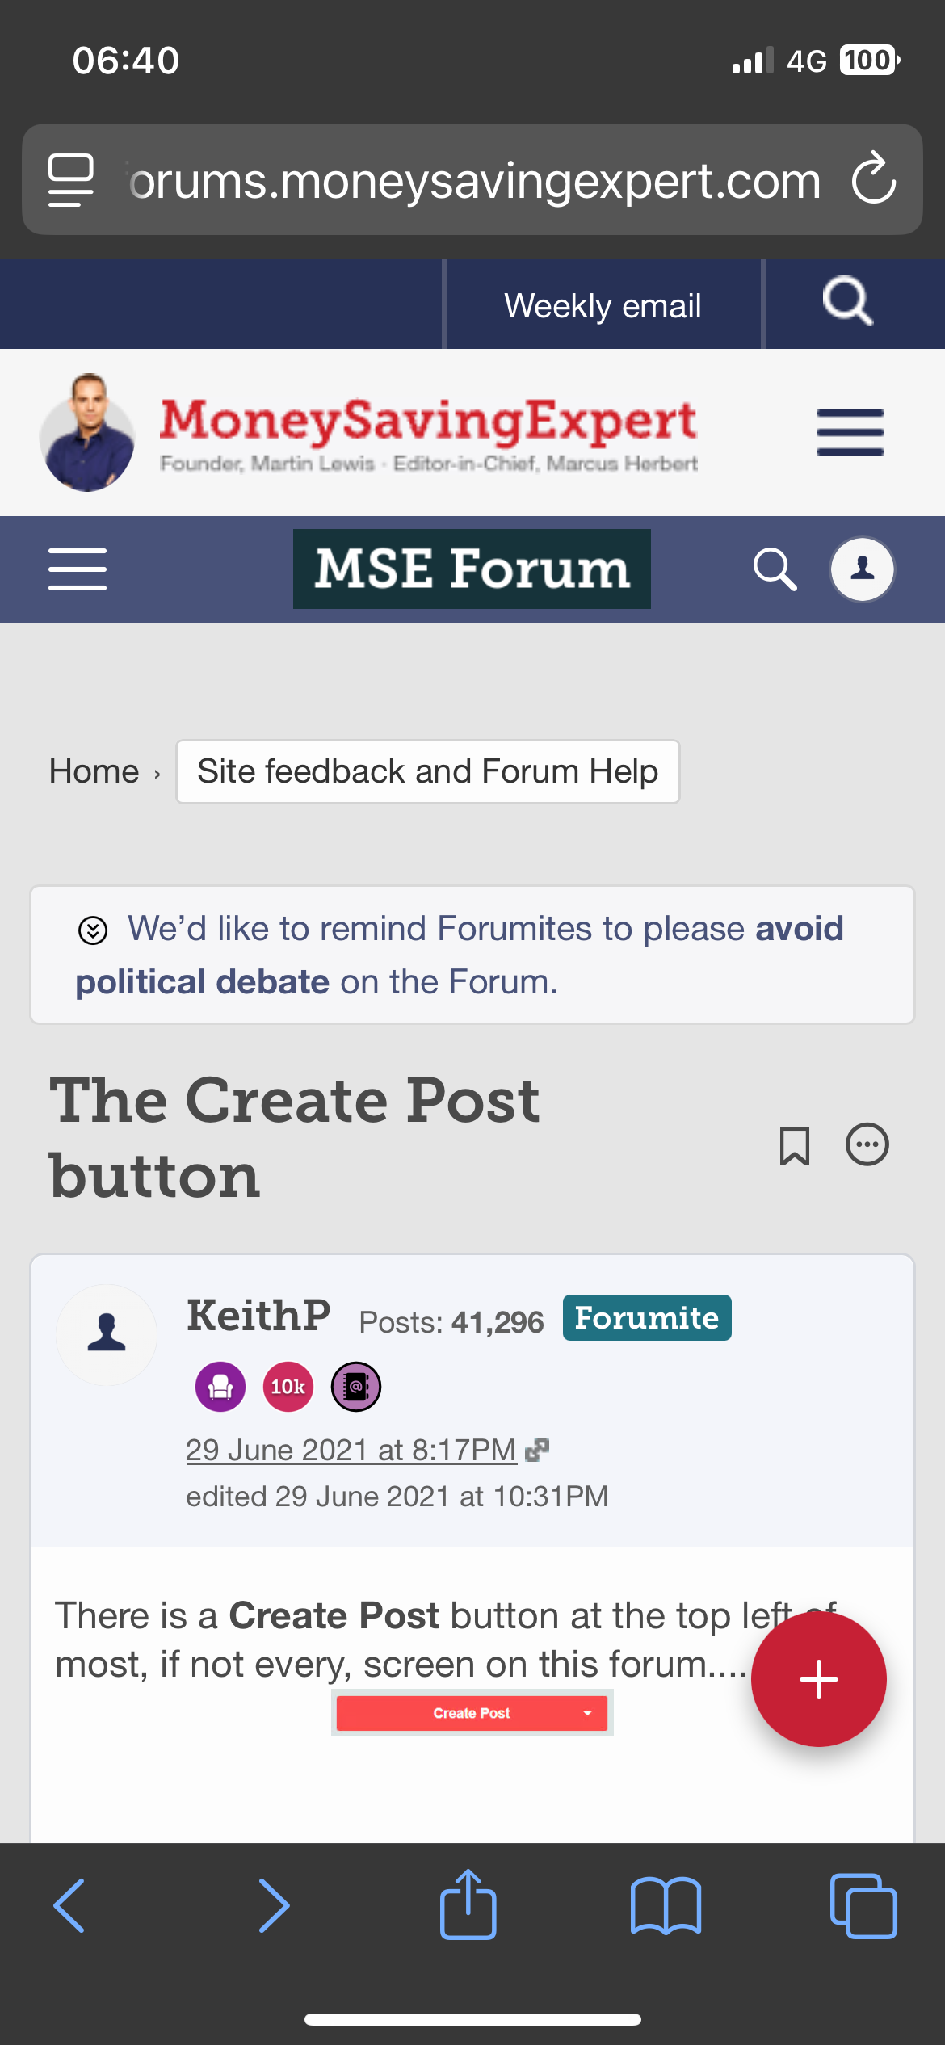This screenshot has height=2045, width=945.
Task: Open Weekly email link
Action: [603, 306]
